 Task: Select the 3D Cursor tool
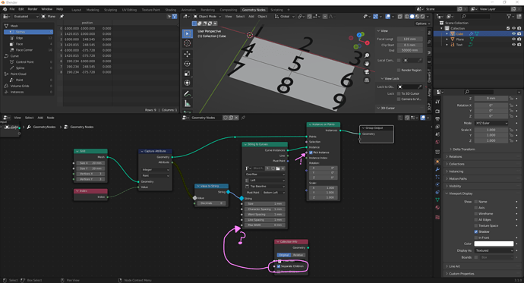[187, 43]
